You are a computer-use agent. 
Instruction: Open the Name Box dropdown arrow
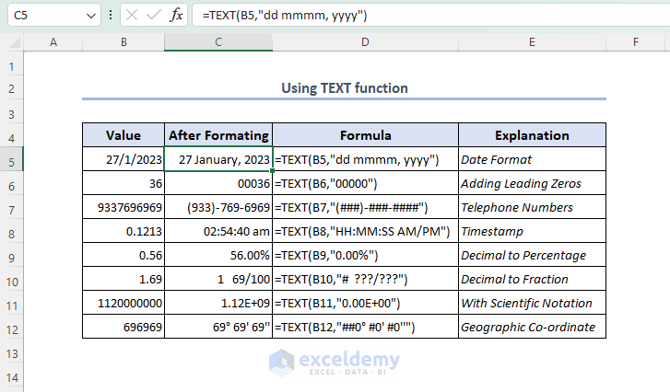[x=90, y=16]
